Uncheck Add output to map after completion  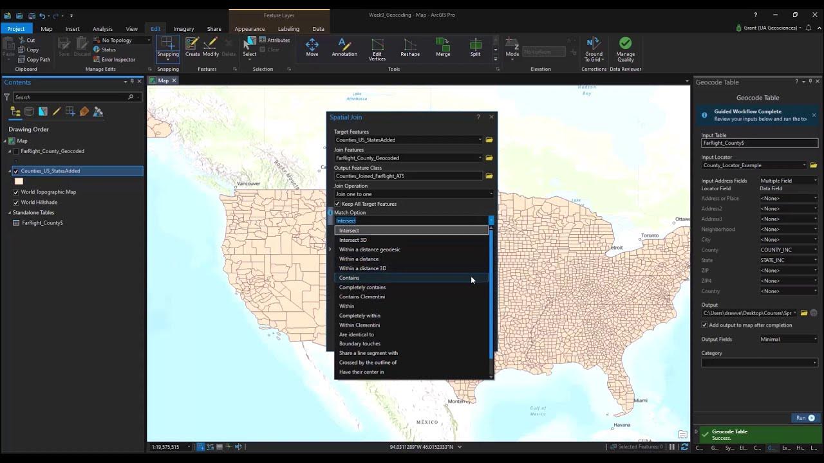click(x=704, y=325)
